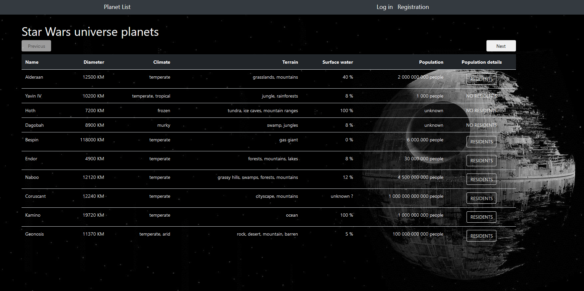The image size is (584, 291).
Task: Click the Diameter column header
Action: pos(94,62)
